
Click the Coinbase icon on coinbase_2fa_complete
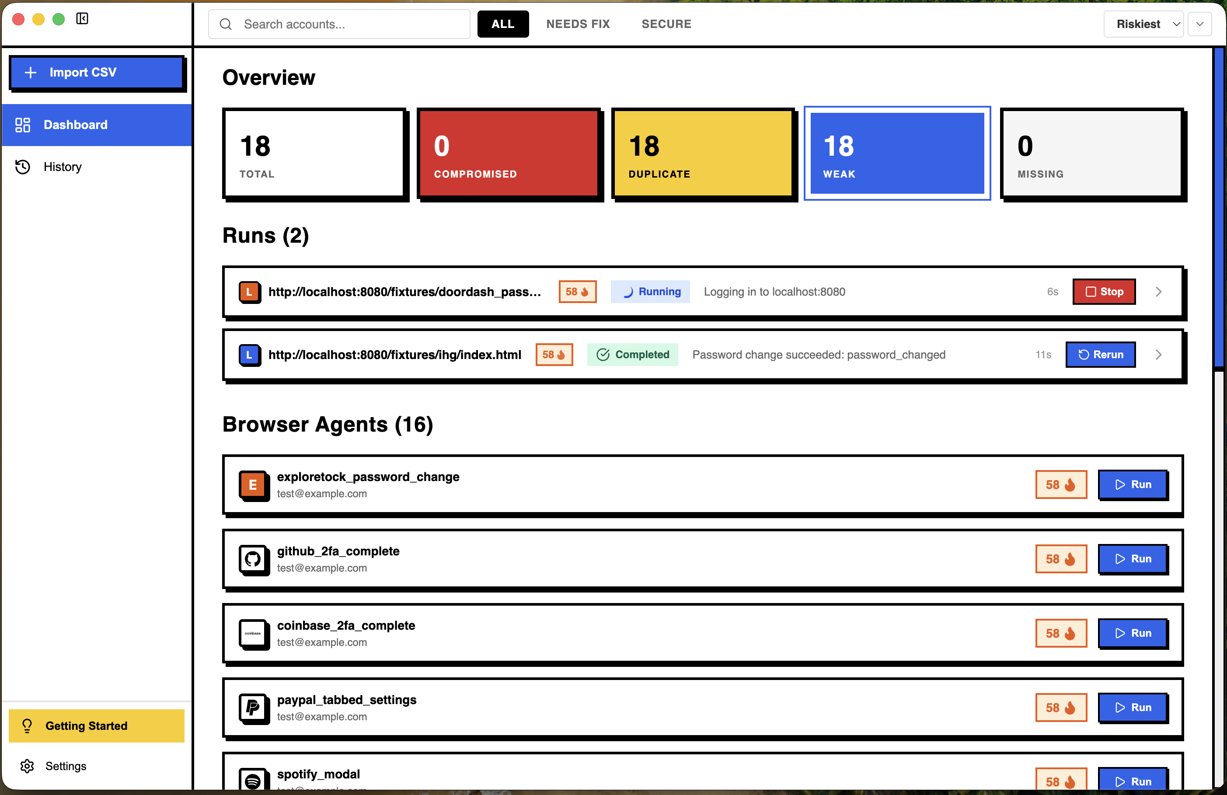253,634
